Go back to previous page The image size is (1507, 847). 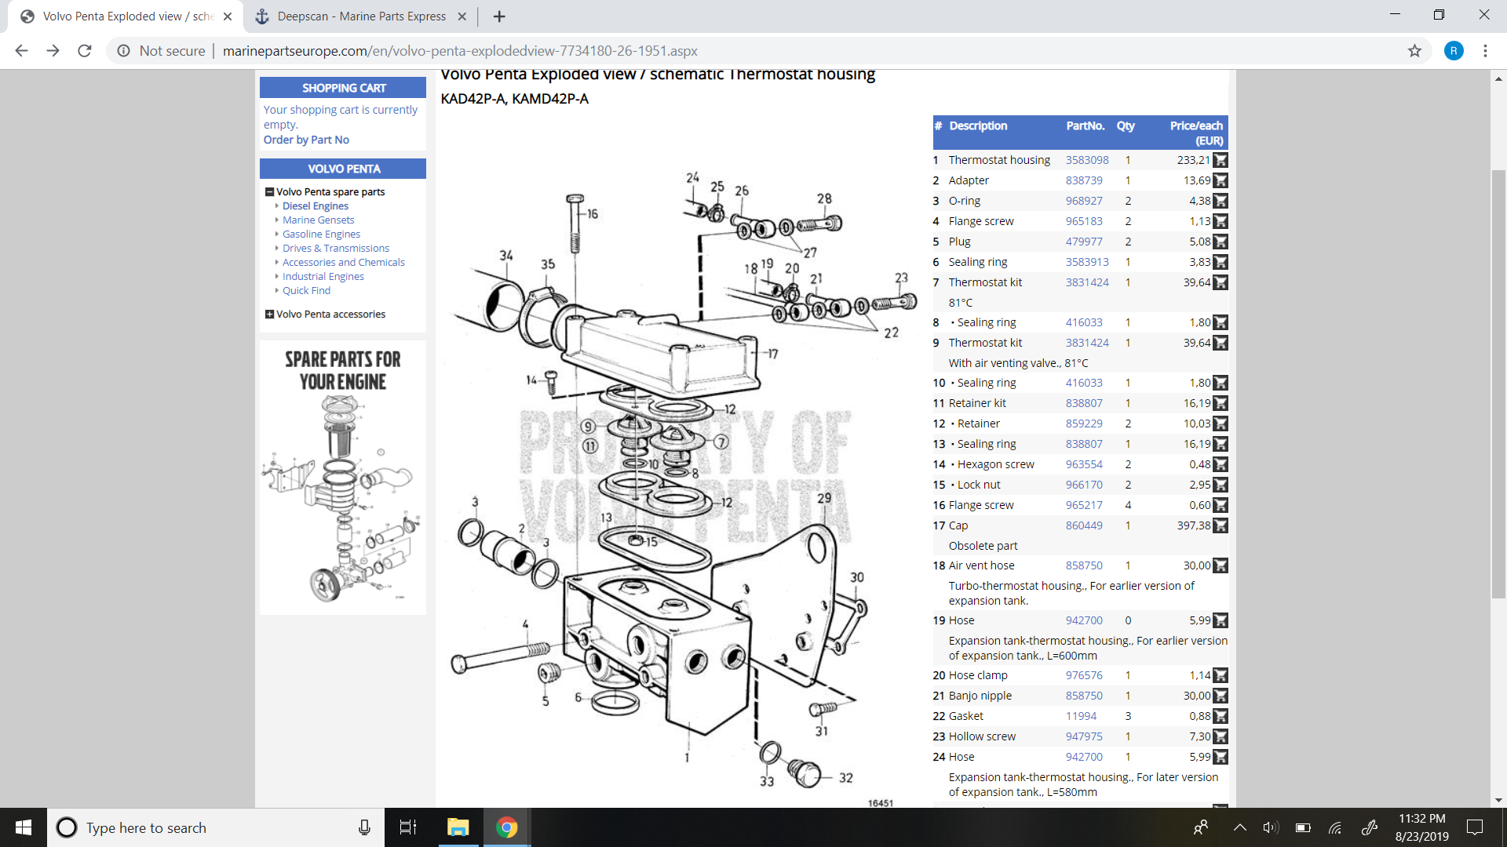click(21, 51)
